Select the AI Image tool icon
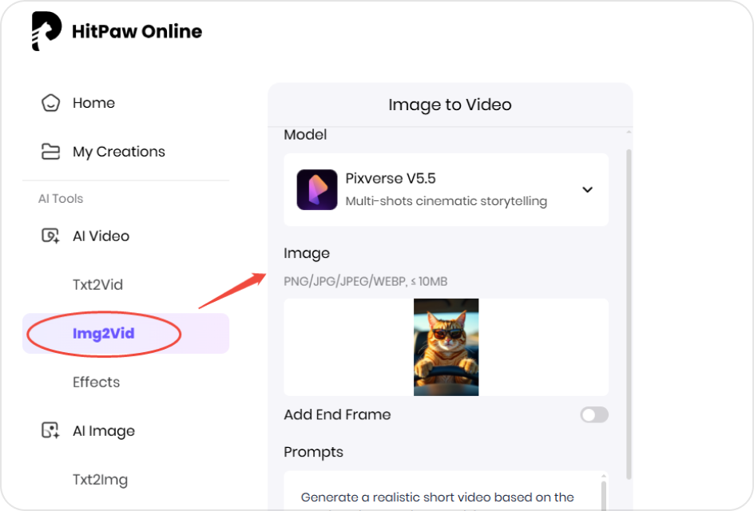This screenshot has width=754, height=511. [51, 430]
